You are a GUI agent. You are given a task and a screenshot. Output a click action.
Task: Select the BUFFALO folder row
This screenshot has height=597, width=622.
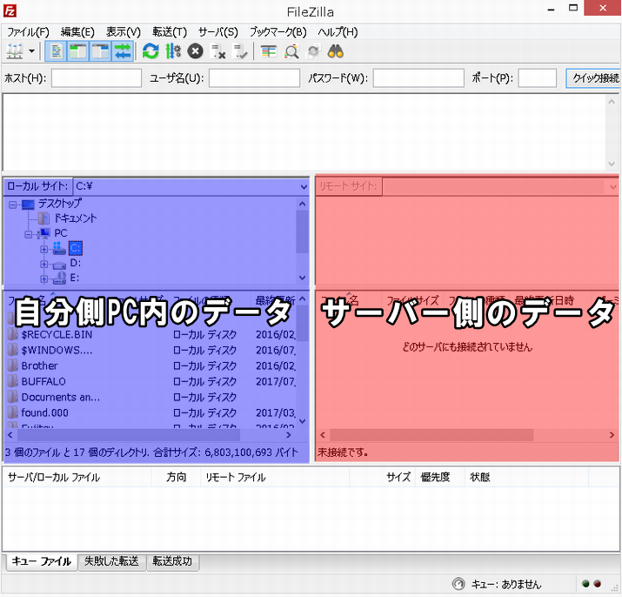tap(150, 381)
